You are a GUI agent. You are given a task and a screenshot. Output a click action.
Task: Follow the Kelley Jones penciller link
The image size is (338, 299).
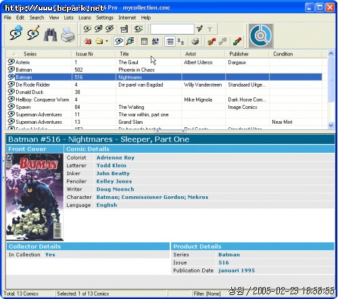pyautogui.click(x=114, y=181)
